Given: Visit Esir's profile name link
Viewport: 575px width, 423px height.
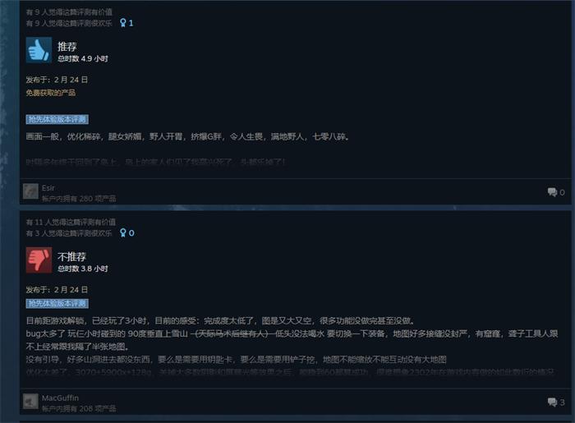Looking at the screenshot, I should pyautogui.click(x=48, y=187).
